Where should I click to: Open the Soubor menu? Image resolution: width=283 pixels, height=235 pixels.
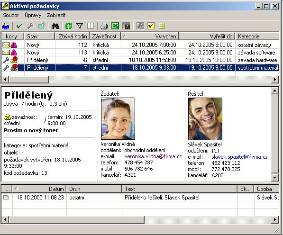coord(11,15)
